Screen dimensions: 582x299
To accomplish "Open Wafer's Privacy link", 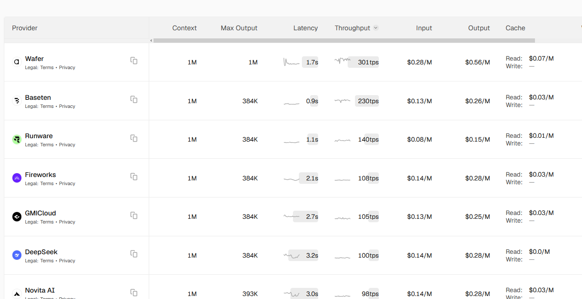I will (x=67, y=67).
